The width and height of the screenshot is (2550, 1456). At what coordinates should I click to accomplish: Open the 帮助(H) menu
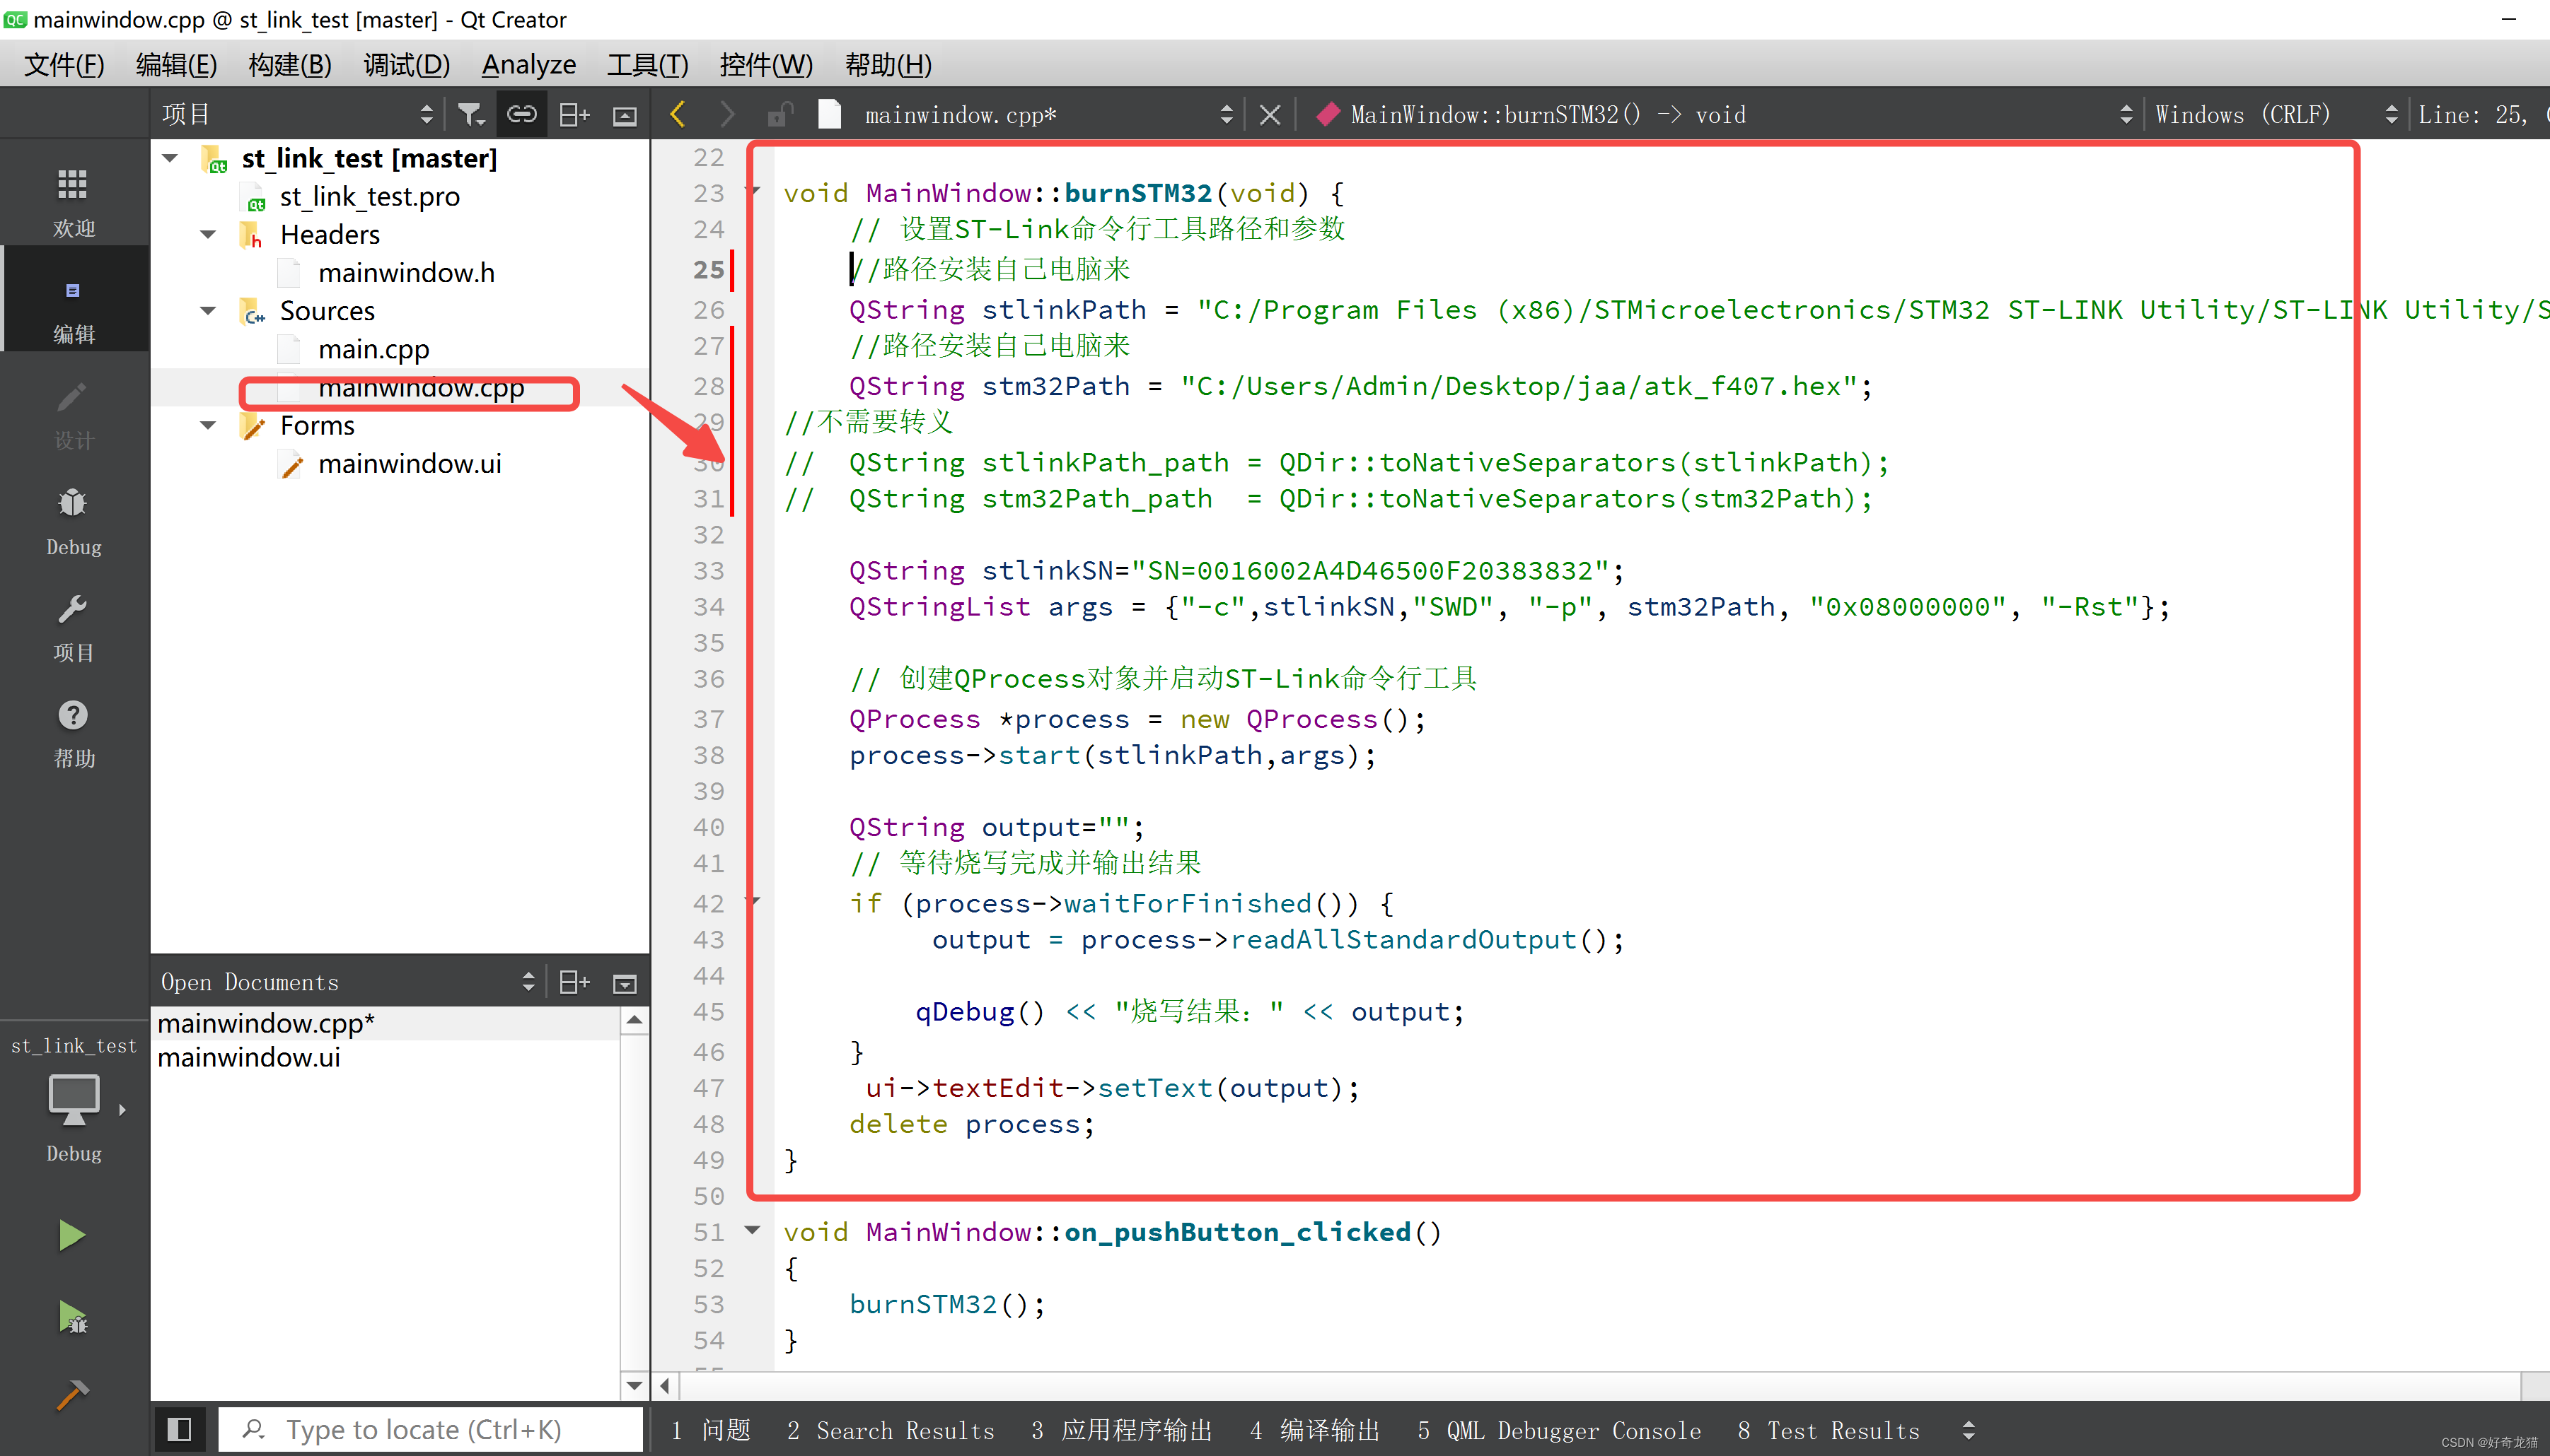(888, 64)
